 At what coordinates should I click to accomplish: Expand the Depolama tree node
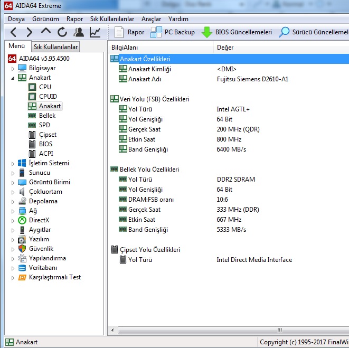point(13,201)
